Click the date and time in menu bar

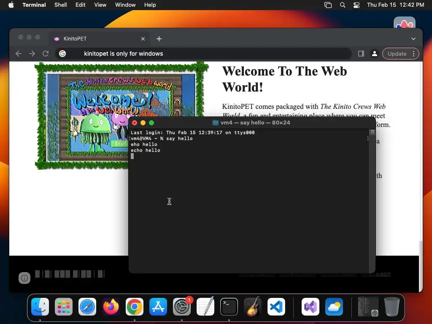click(x=395, y=5)
